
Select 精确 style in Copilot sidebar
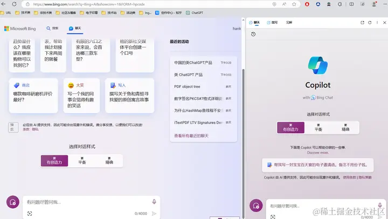tap(345, 128)
